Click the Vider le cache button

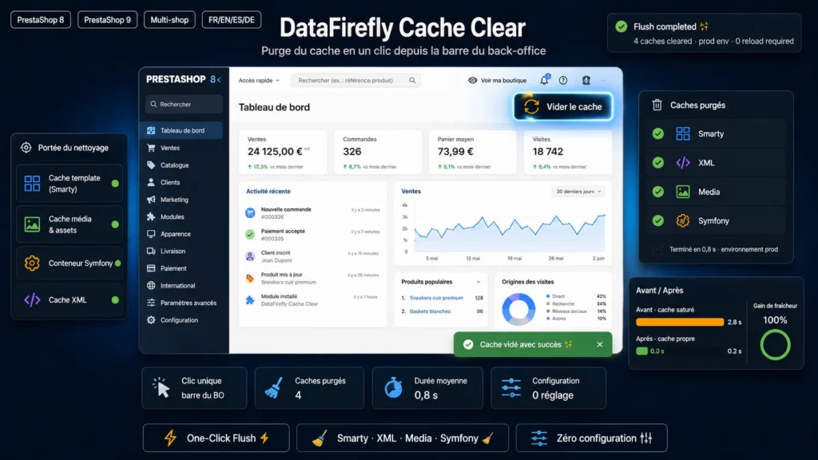click(563, 106)
